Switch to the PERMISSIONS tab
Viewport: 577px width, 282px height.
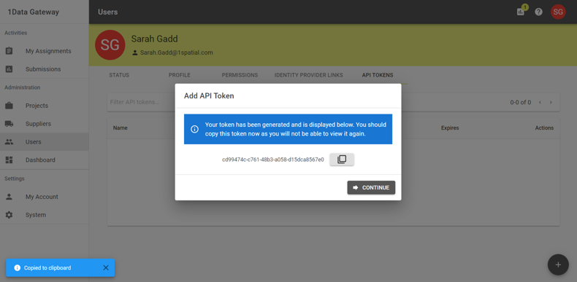click(x=240, y=75)
